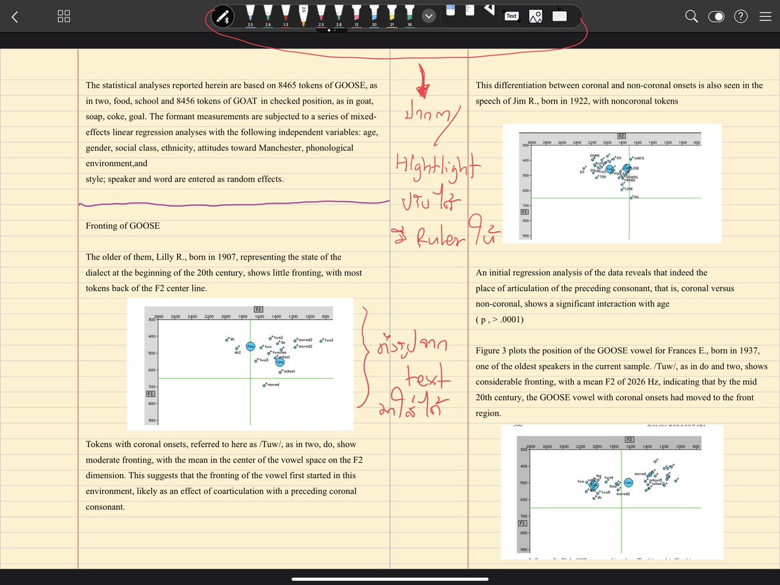
Task: Select the blue 2.5 pen
Action: pyautogui.click(x=250, y=16)
